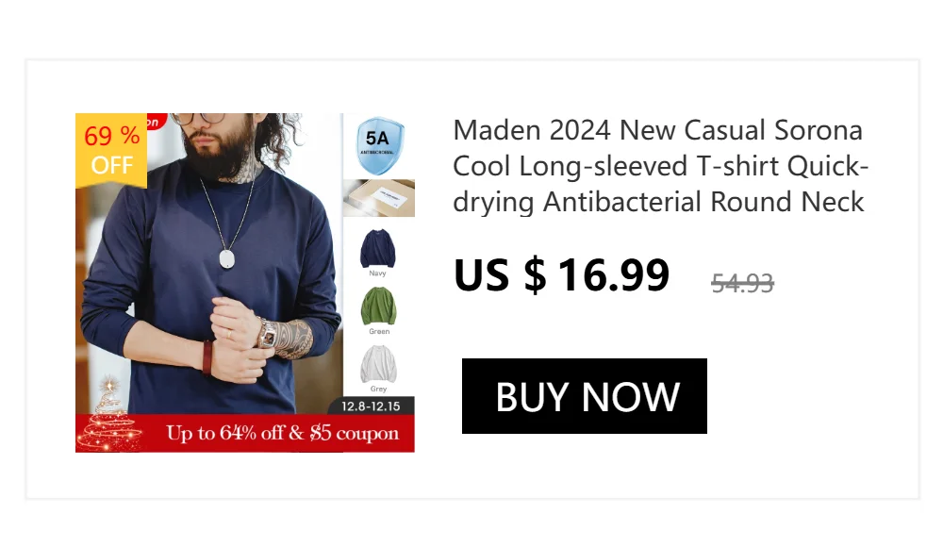Click the struck-through 54.93 original price
This screenshot has height=547, width=943.
tap(742, 283)
